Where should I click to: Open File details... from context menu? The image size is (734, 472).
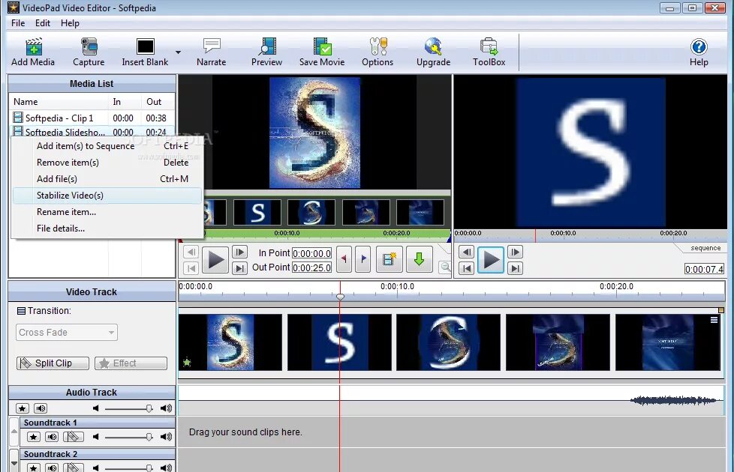click(107, 228)
